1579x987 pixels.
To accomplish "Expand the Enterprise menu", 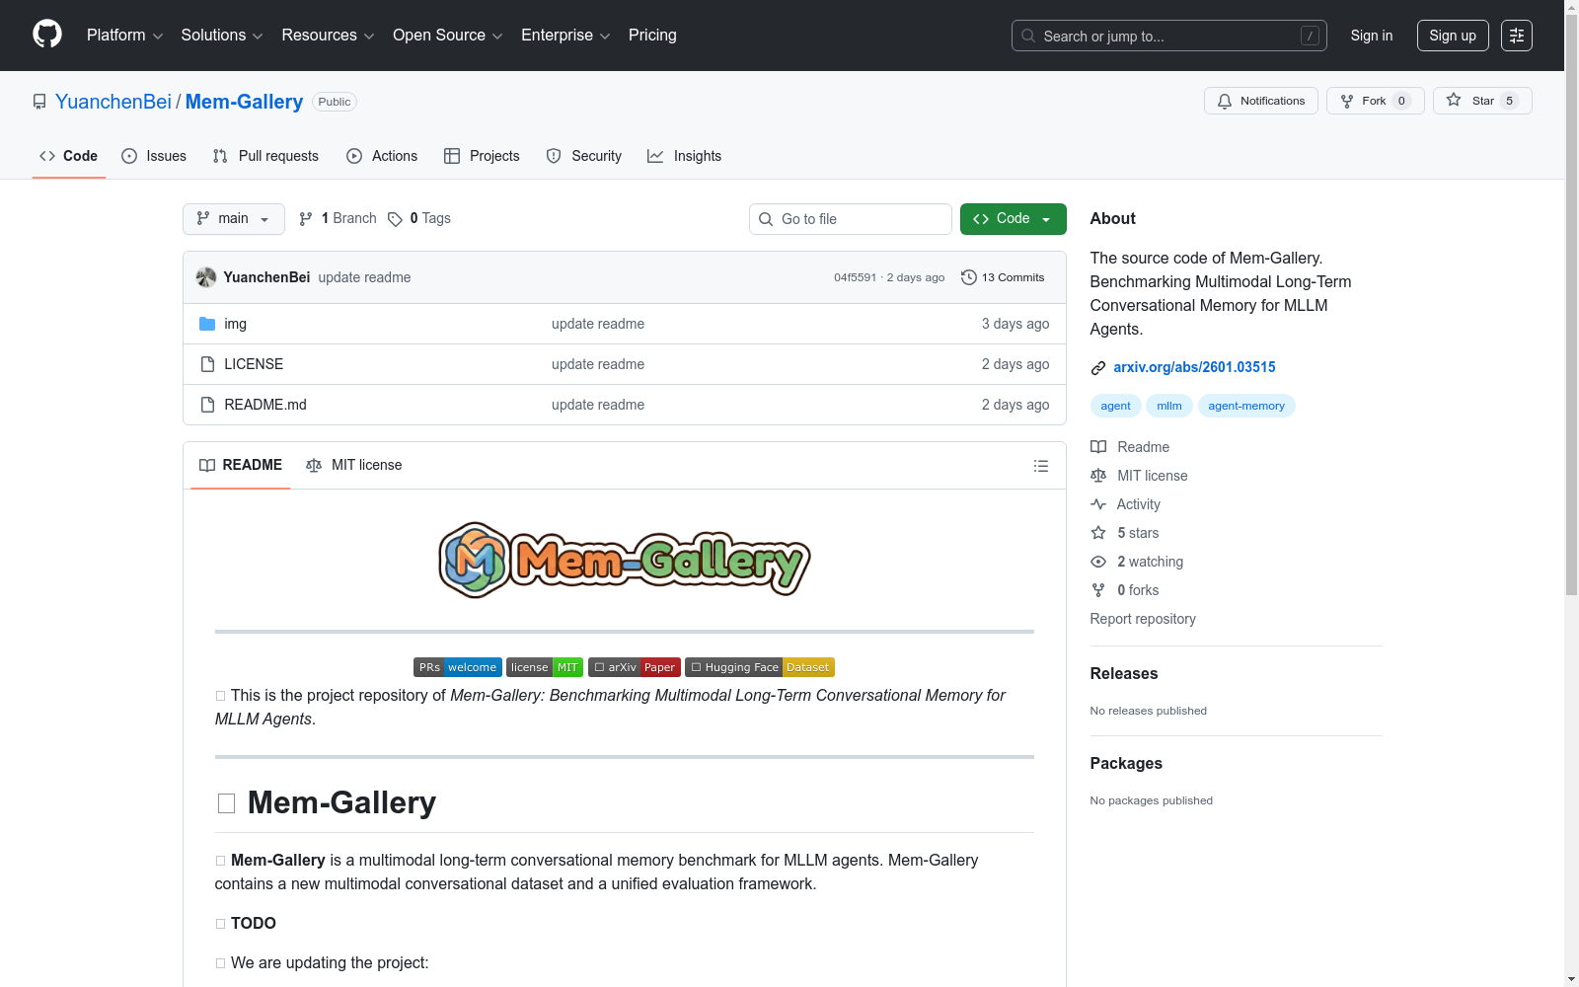I will click(565, 36).
